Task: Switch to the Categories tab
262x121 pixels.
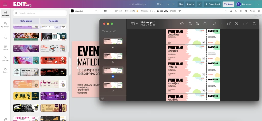Action: (x=26, y=21)
